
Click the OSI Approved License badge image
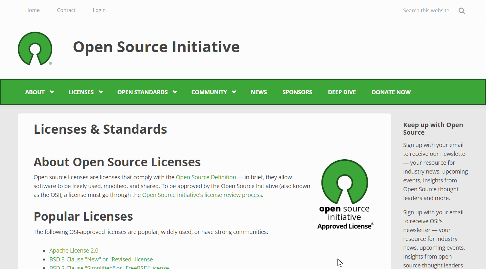(345, 194)
